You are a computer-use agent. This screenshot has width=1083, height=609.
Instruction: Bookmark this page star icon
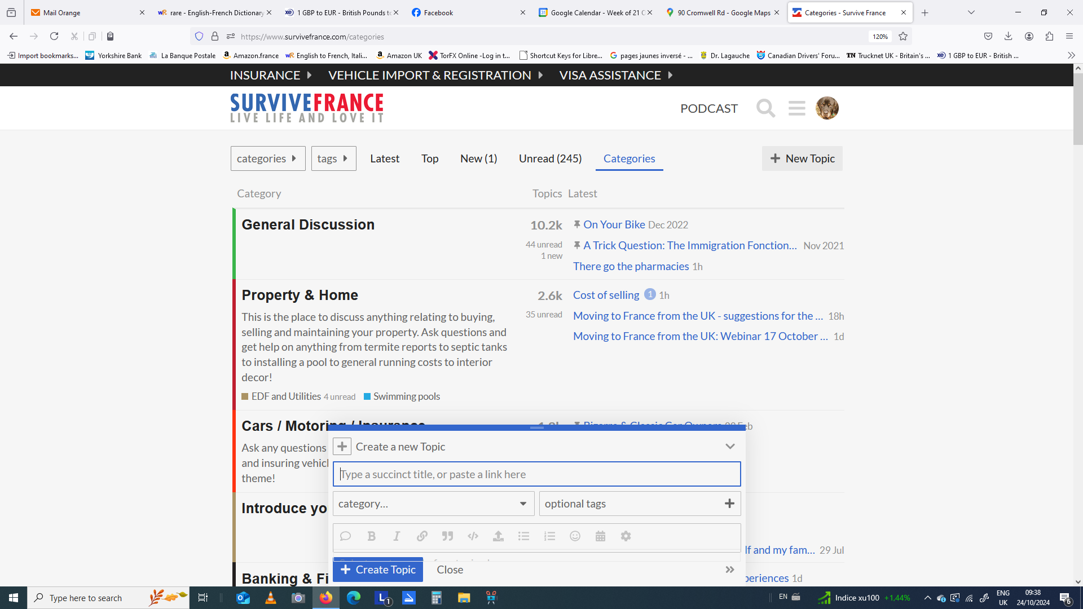903,36
